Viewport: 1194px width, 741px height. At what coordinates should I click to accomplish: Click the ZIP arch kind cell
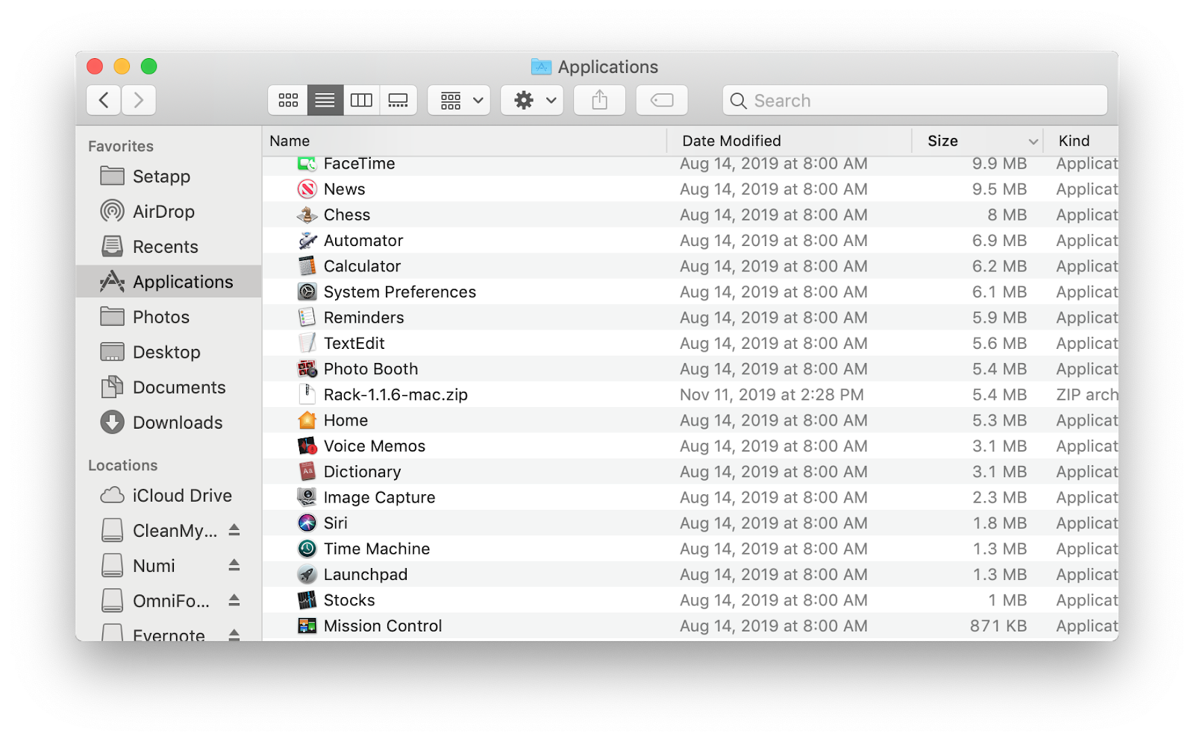(1087, 394)
